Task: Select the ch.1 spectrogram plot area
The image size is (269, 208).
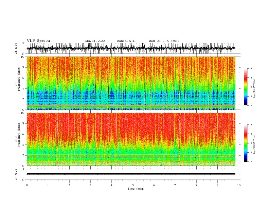Action: [131, 83]
